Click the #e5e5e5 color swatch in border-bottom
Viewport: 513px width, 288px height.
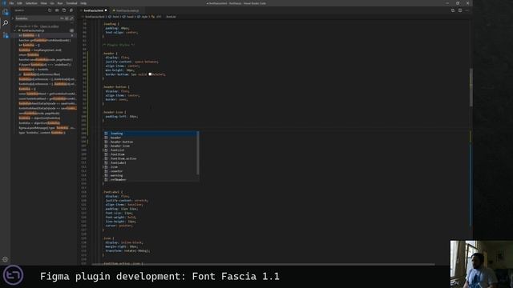coord(150,74)
